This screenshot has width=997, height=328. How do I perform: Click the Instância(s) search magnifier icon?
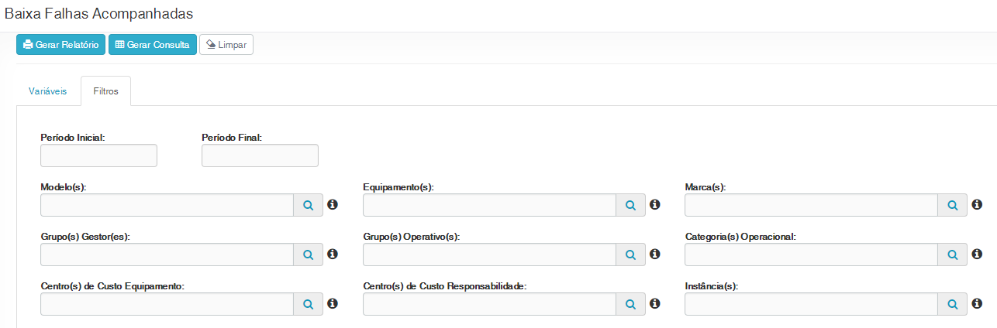point(953,304)
